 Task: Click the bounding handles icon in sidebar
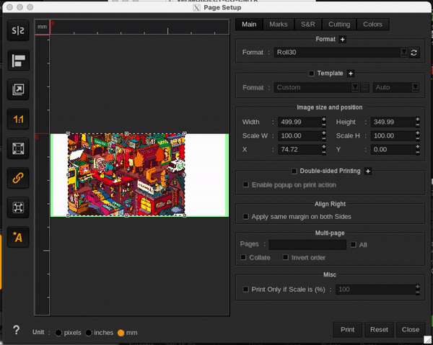tap(18, 207)
